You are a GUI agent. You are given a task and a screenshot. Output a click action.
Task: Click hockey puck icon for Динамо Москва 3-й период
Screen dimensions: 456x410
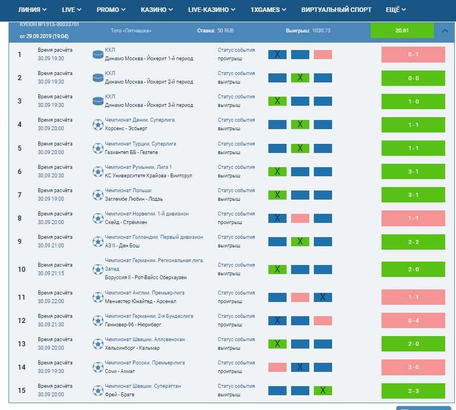pos(97,101)
